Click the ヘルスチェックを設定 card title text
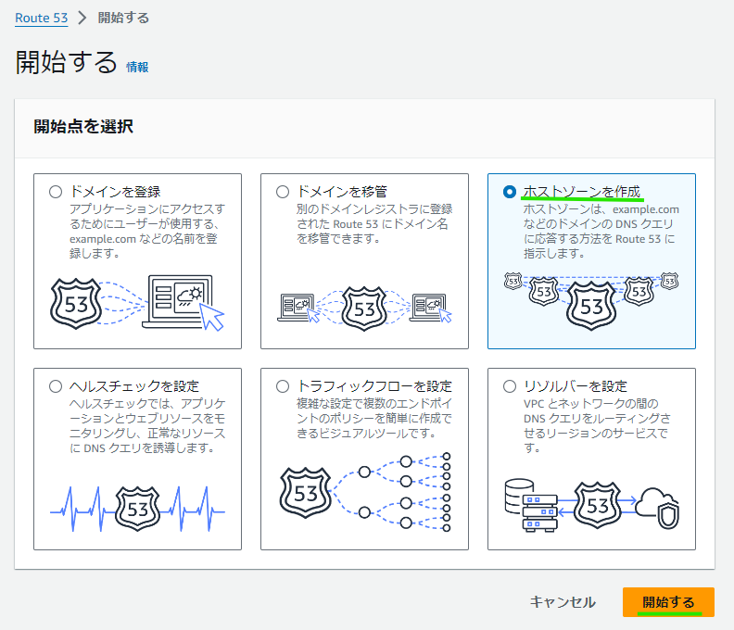 (134, 386)
